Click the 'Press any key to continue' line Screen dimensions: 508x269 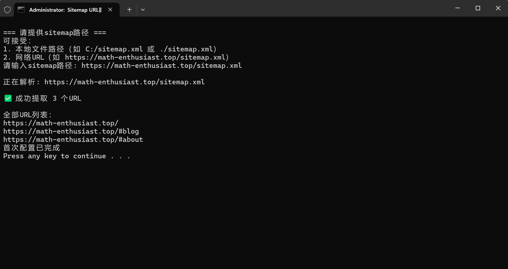pyautogui.click(x=66, y=156)
